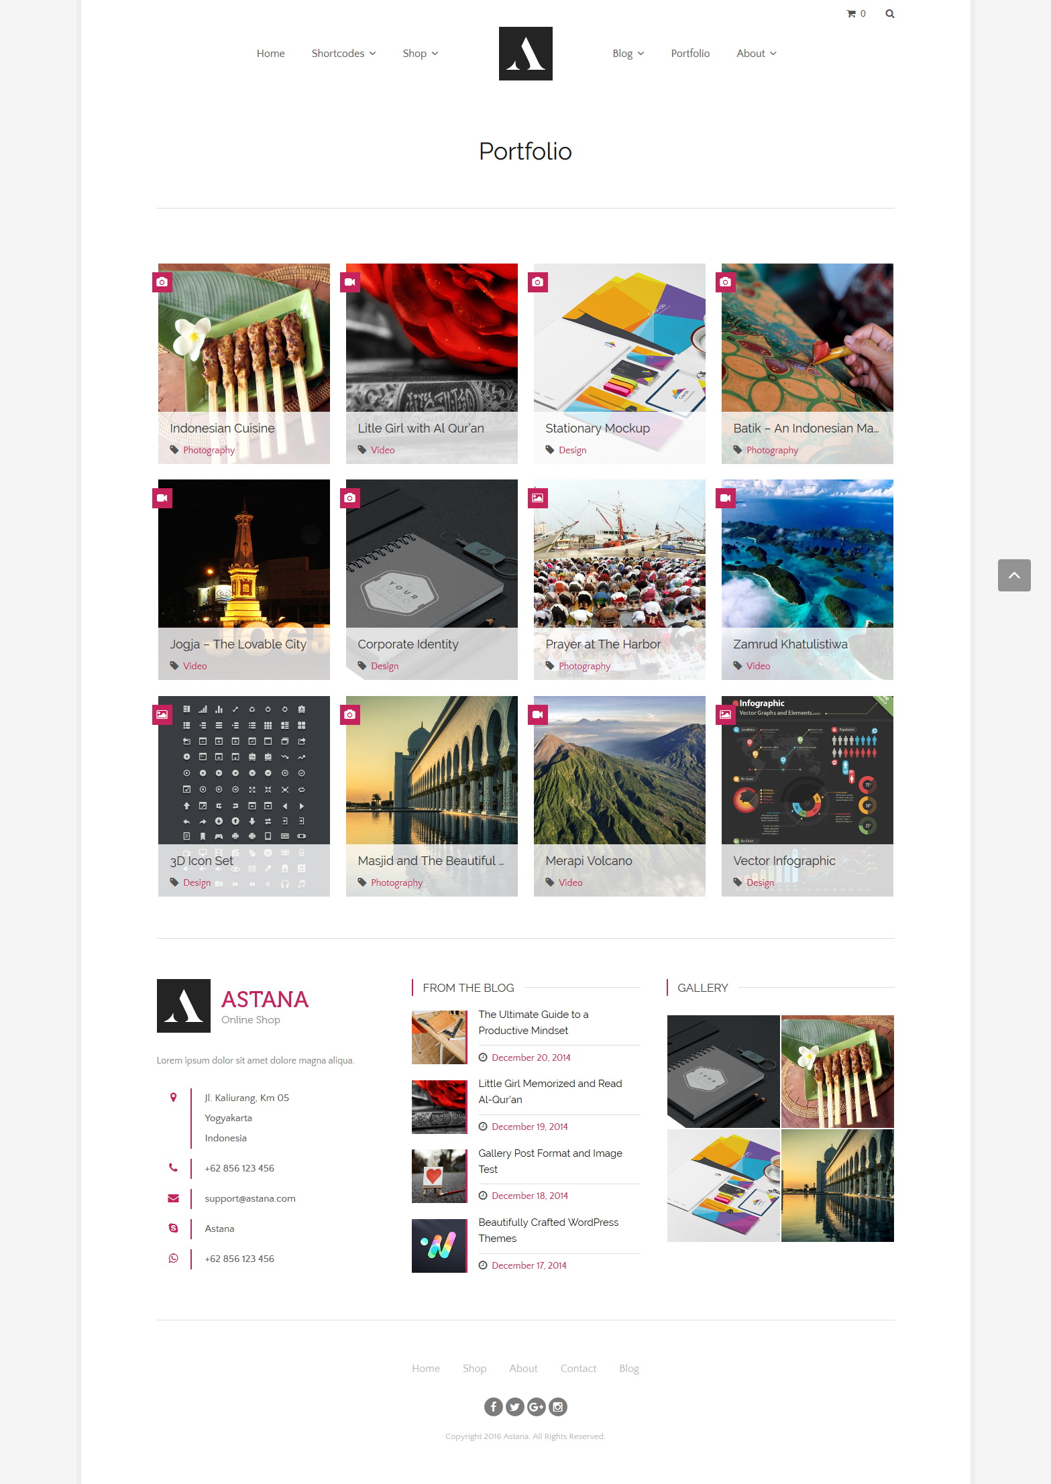Open the Twitter social icon
The image size is (1051, 1484).
(x=514, y=1406)
